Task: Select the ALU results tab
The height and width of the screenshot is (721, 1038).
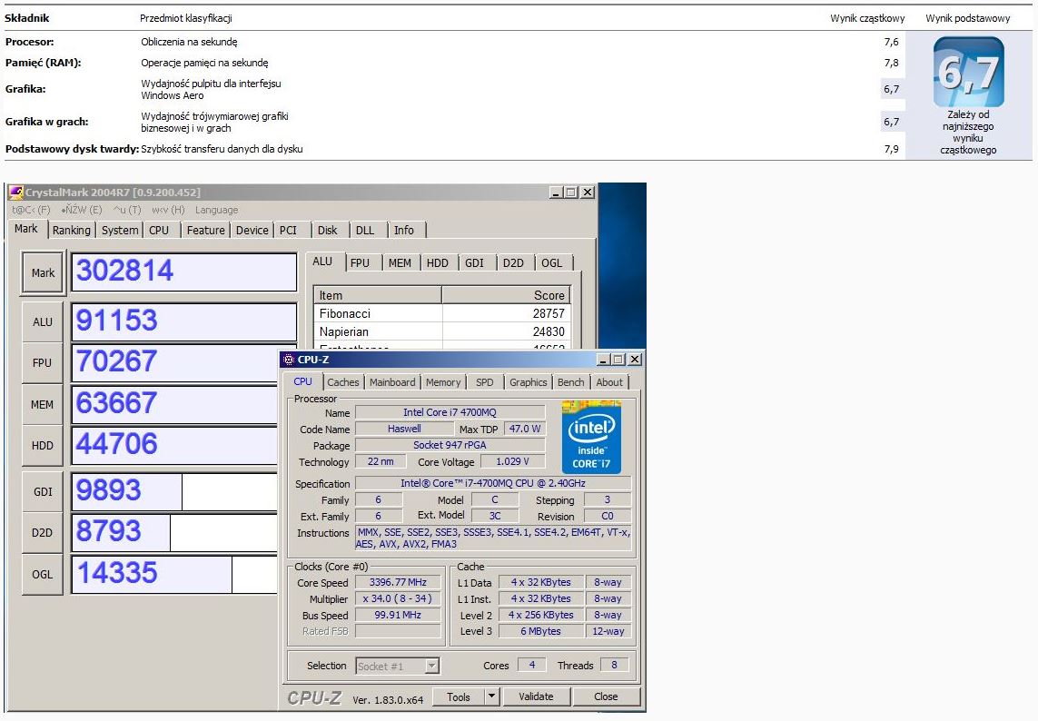Action: 322,262
